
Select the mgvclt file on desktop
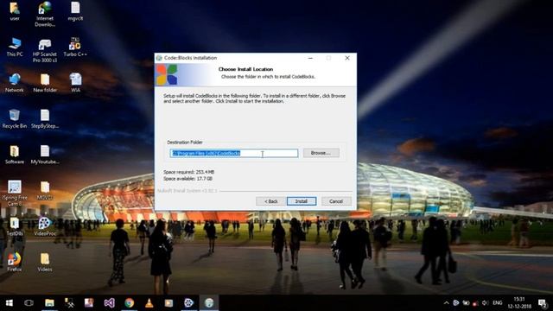click(75, 11)
